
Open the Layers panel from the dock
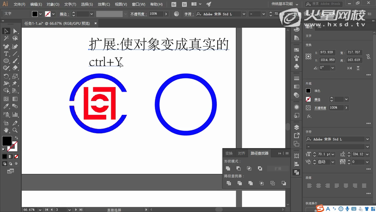tap(296, 127)
